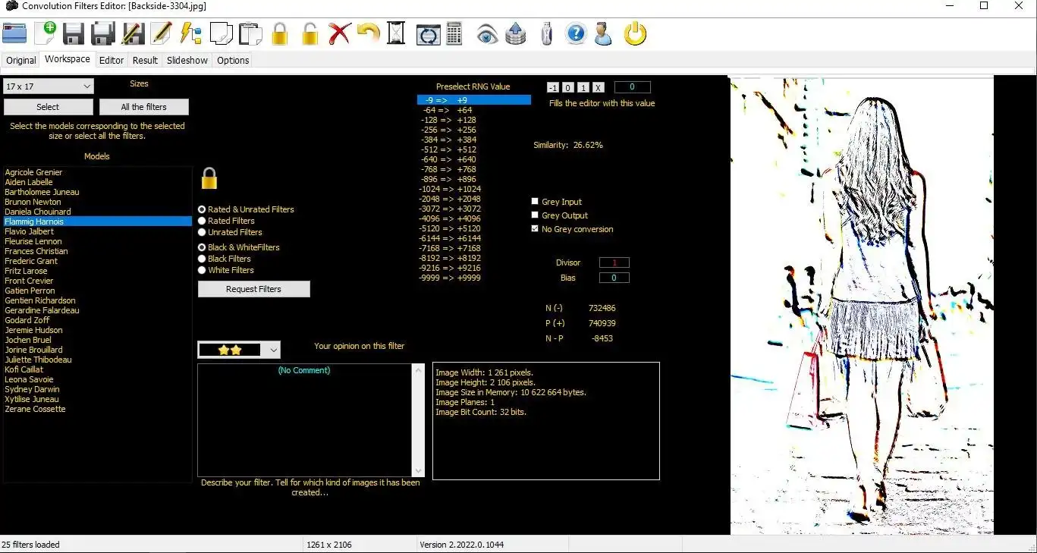1037x553 pixels.
Task: Click the user profile person icon
Action: [x=603, y=34]
